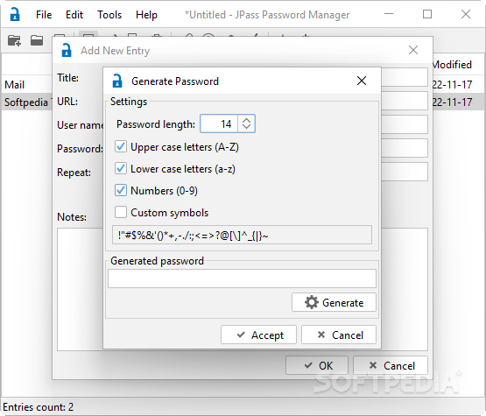Click the URL field in Add New Entry
The height and width of the screenshot is (416, 486).
tap(405, 101)
